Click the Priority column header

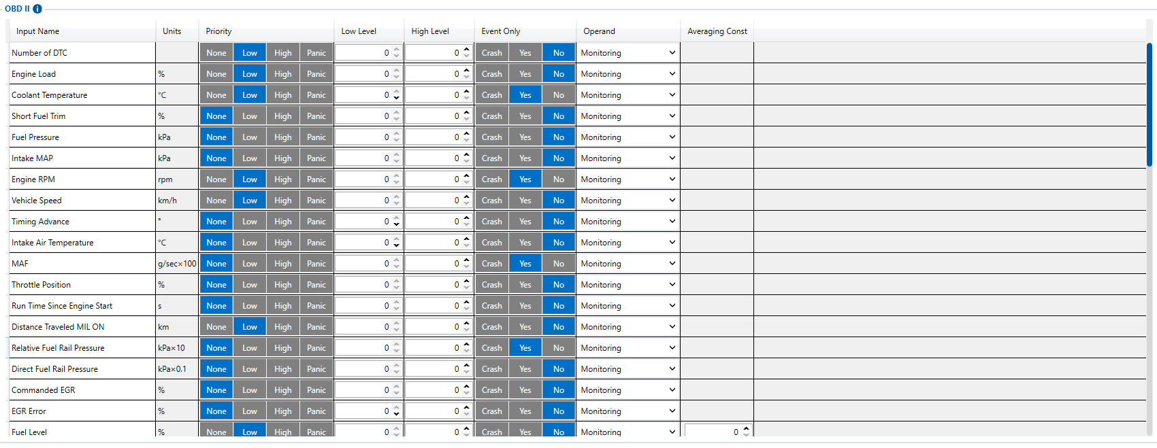pos(218,31)
